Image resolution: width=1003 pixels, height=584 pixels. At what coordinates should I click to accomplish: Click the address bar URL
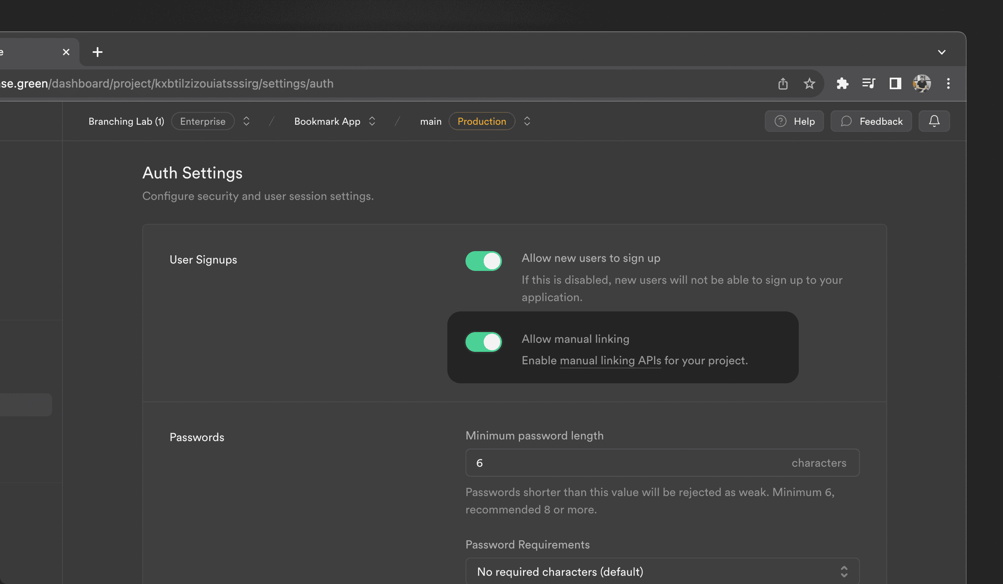[167, 83]
